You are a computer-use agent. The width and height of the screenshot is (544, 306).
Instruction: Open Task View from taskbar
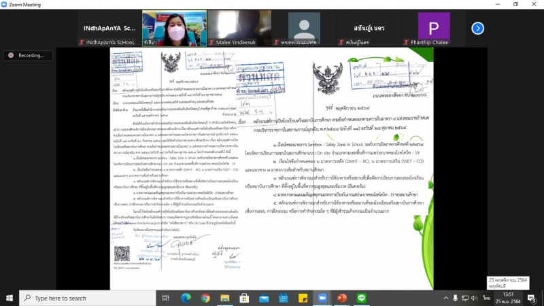click(165, 298)
